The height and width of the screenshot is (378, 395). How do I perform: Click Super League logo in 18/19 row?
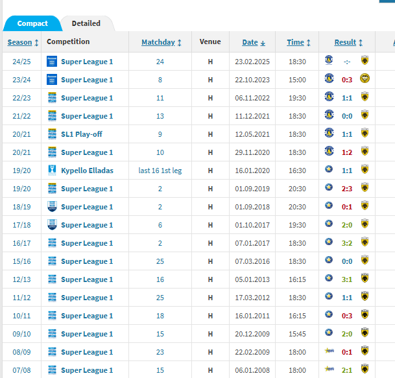(x=53, y=207)
